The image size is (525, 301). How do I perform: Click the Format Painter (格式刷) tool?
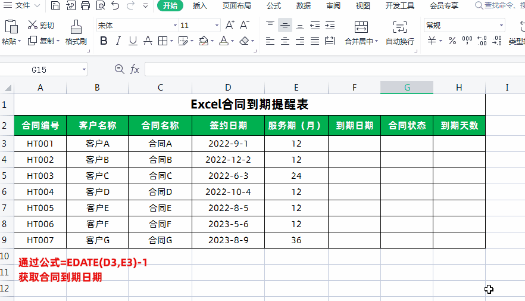(x=76, y=33)
